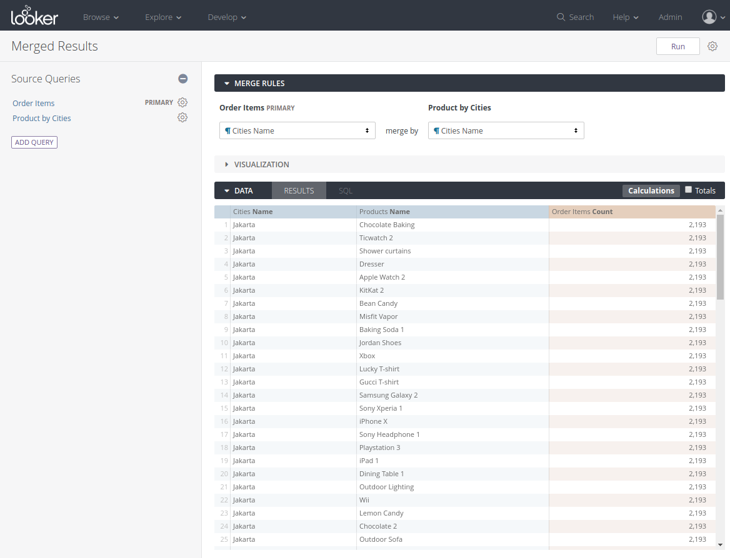The image size is (730, 558).
Task: Open the gear menu for Order Items
Action: 182,102
